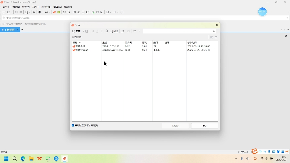Open the Help (帮助) menu

coord(68,7)
